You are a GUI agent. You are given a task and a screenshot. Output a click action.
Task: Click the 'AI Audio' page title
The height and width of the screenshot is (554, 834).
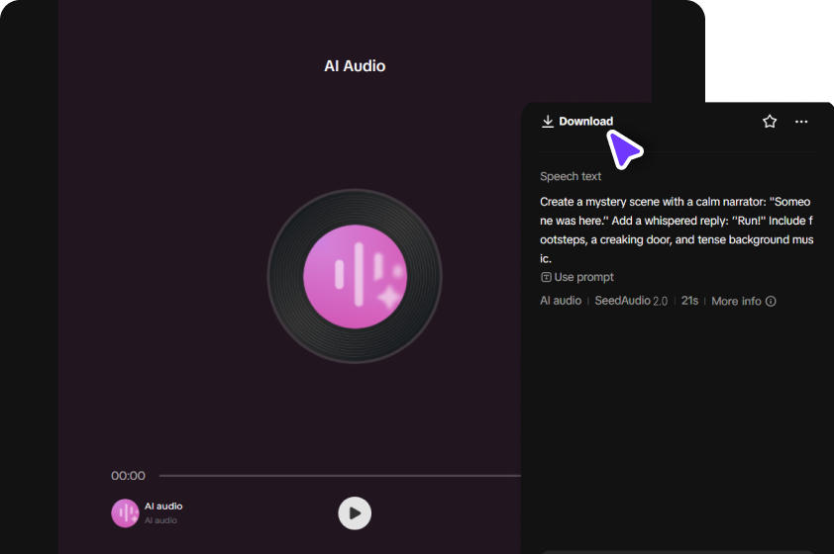[x=355, y=66]
